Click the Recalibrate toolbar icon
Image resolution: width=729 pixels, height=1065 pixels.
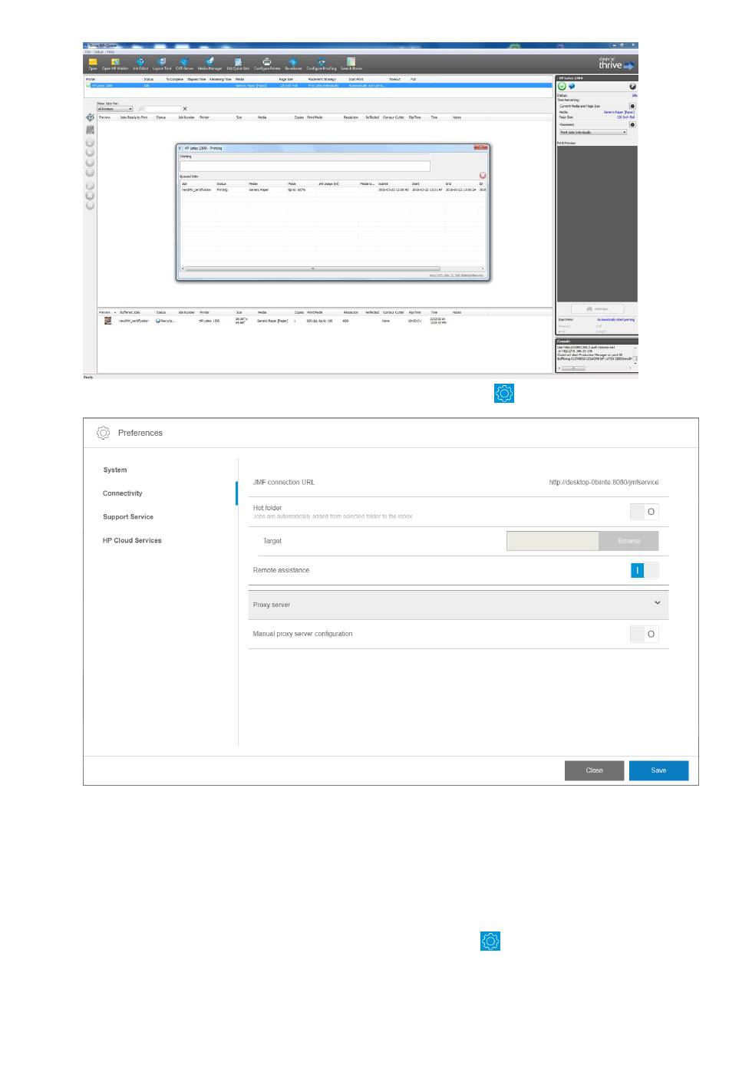[293, 63]
